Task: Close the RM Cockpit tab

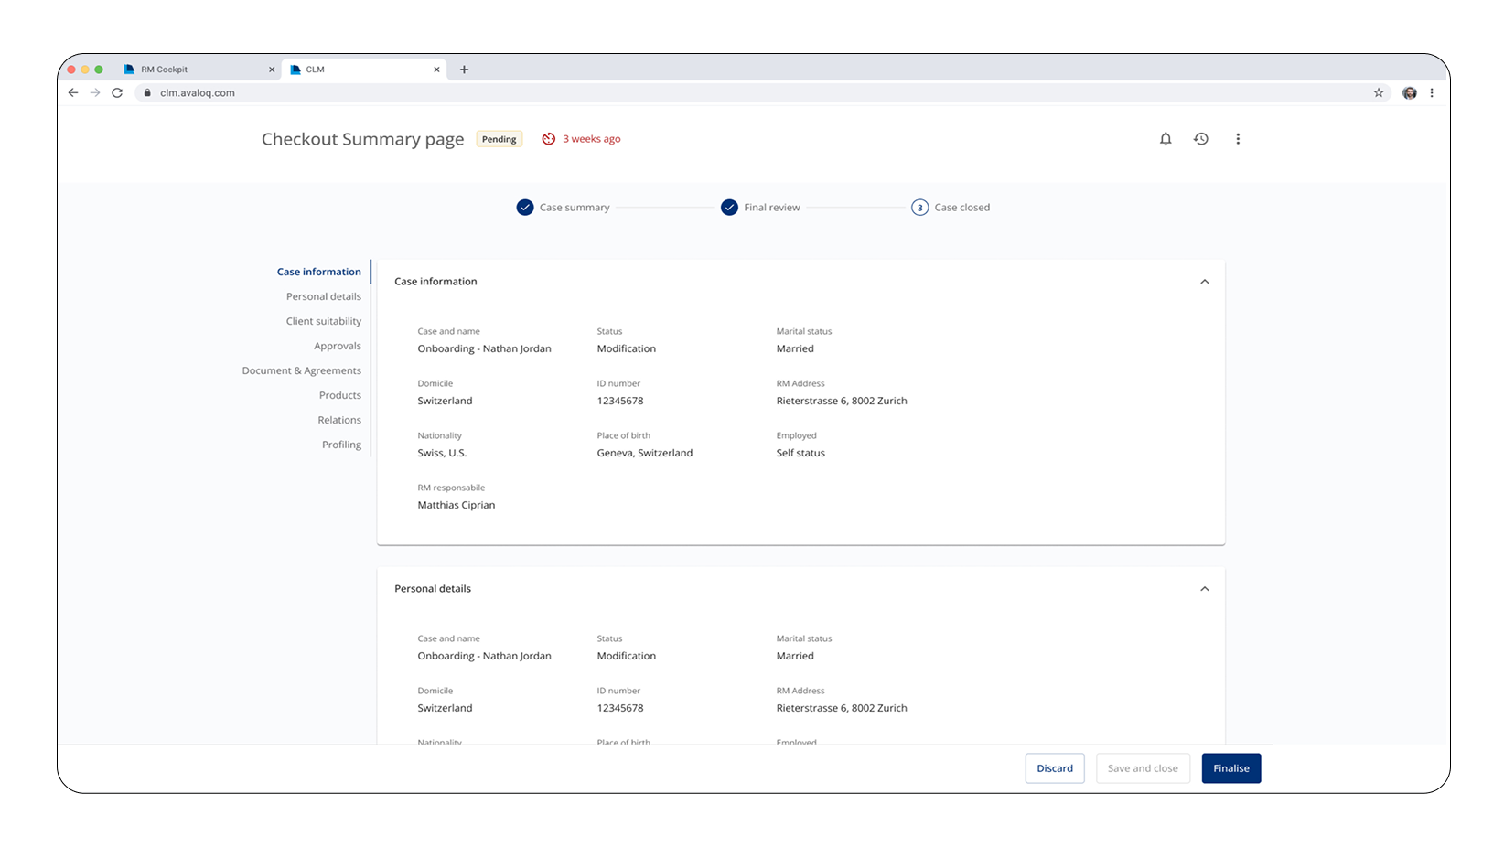Action: point(272,70)
